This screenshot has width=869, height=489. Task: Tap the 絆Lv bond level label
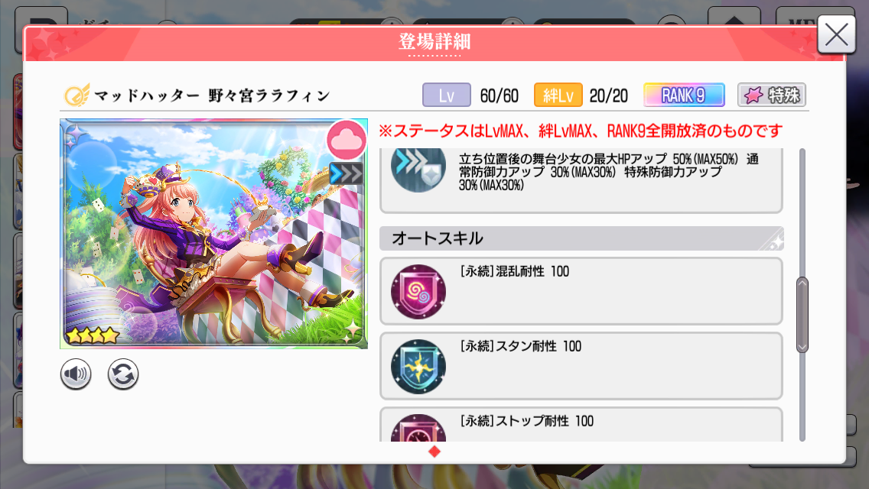[558, 96]
